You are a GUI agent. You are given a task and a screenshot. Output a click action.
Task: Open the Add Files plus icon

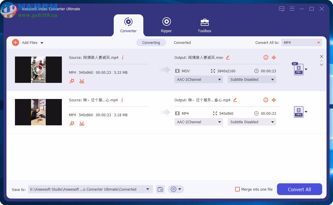[16, 42]
